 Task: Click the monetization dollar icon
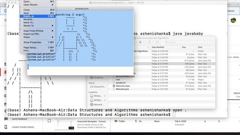[x=136, y=121]
